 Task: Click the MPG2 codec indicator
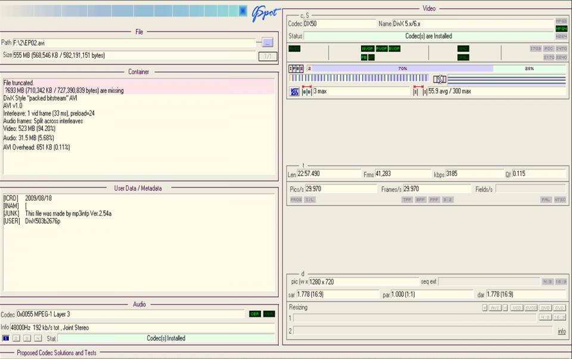(561, 21)
